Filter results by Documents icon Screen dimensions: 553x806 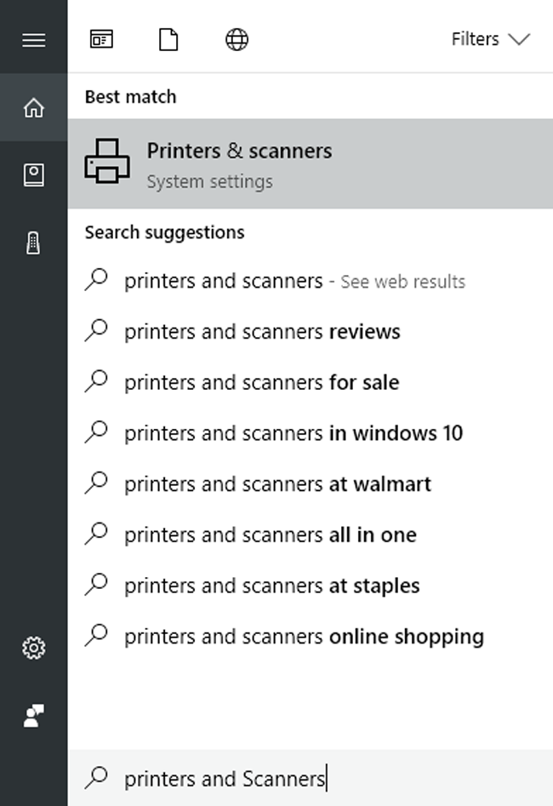tap(168, 40)
